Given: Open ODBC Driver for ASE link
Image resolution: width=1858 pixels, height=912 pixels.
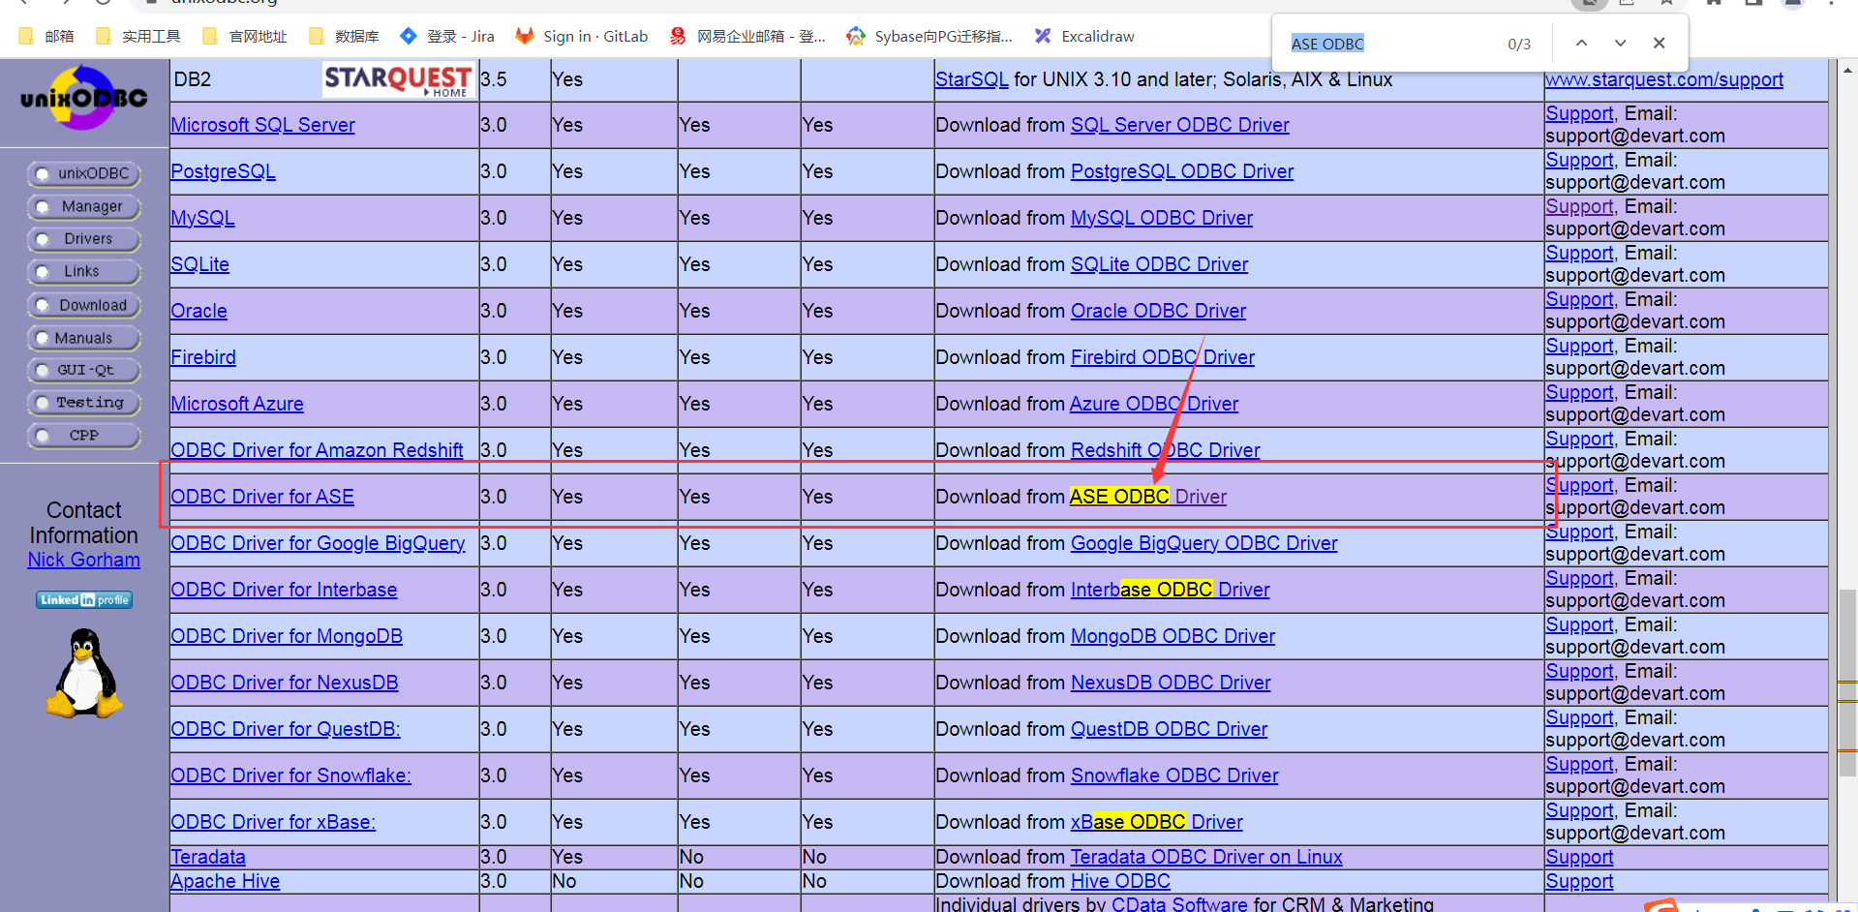Looking at the screenshot, I should click(x=262, y=497).
